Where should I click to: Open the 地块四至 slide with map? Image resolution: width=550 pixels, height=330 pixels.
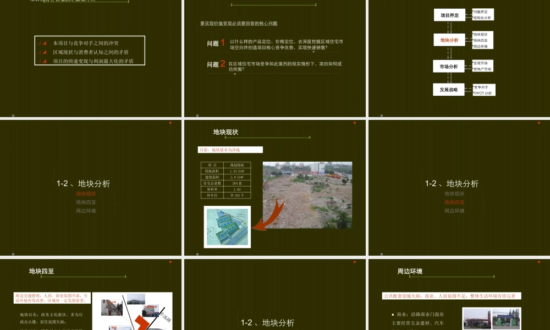pos(91,295)
